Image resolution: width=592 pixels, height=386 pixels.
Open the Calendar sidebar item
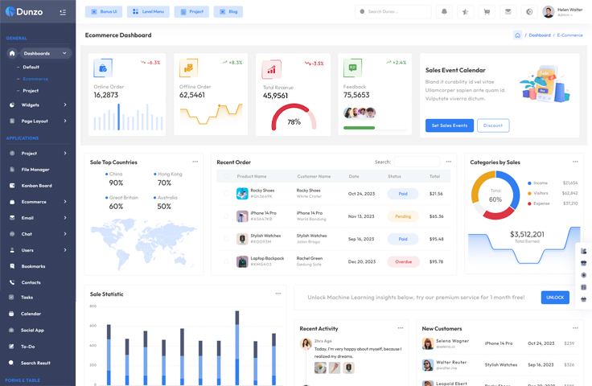coord(31,314)
